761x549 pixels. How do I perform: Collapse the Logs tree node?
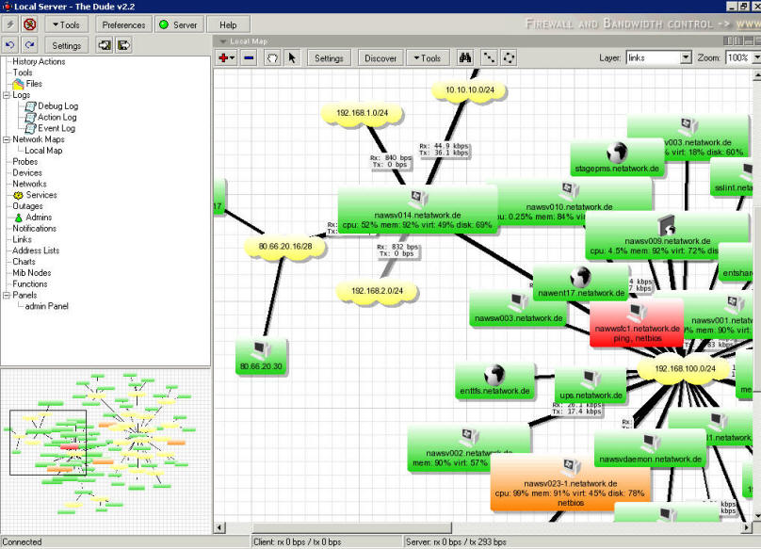coord(7,95)
